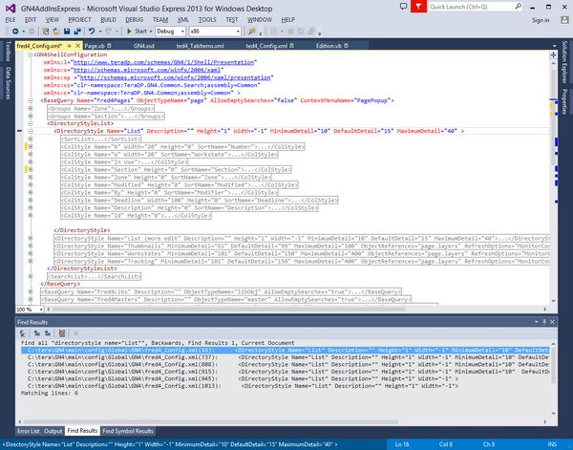This screenshot has width=573, height=450.
Task: Expand the collapsed Groups Name="Zone" node
Action: coord(31,109)
